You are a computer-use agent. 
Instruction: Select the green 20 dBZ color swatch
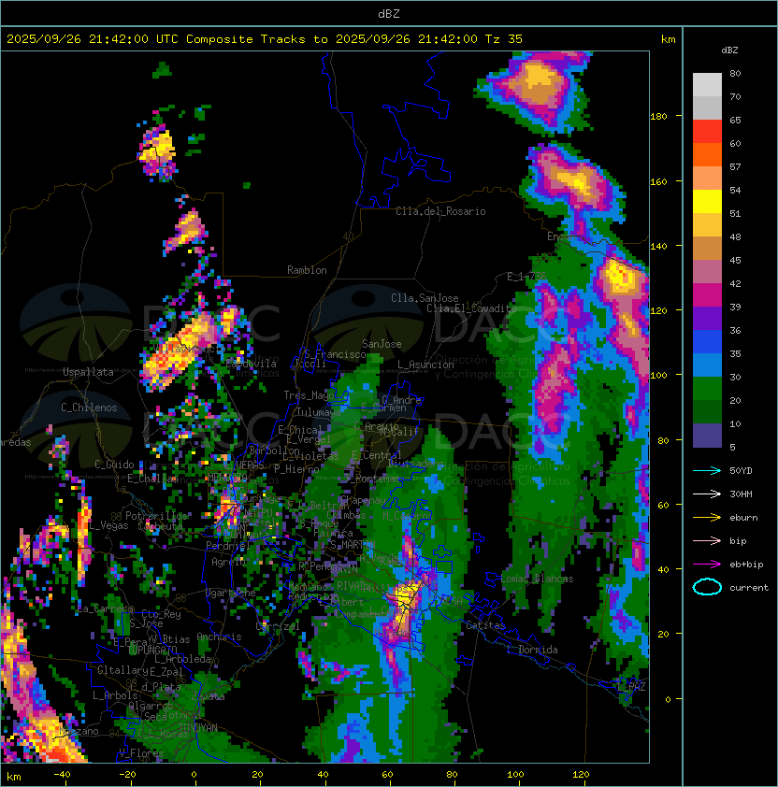pos(707,389)
